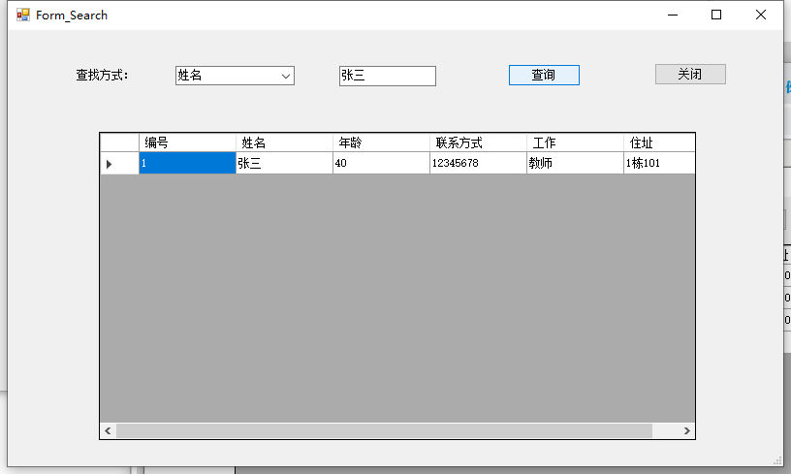Select the 1栋101 address cell
Screen dimensions: 791x474
click(x=659, y=164)
